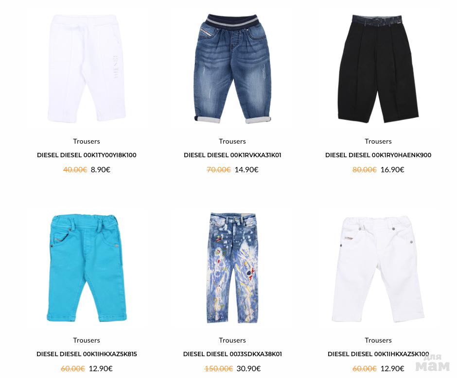Click the watermark logo in the corner
The width and height of the screenshot is (457, 378).
433,362
